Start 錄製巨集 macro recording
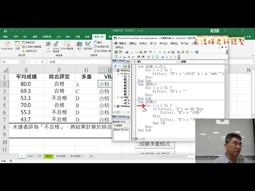 tap(28, 43)
